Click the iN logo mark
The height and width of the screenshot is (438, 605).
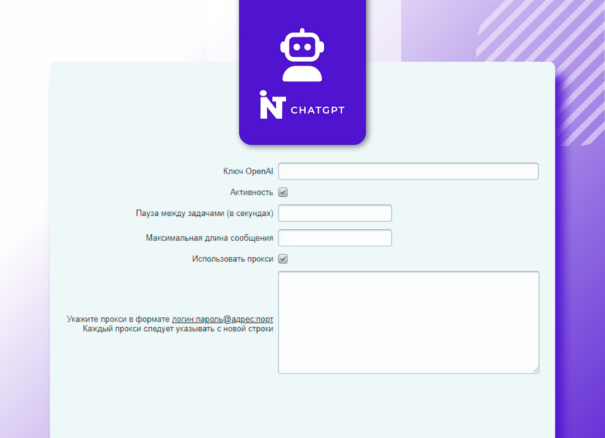tap(272, 105)
